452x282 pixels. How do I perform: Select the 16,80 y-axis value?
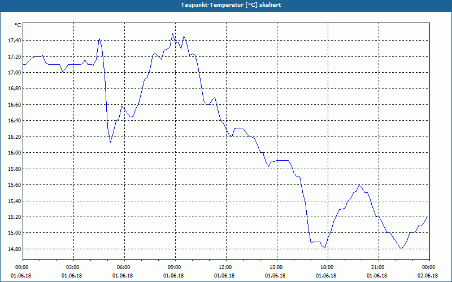(x=14, y=89)
